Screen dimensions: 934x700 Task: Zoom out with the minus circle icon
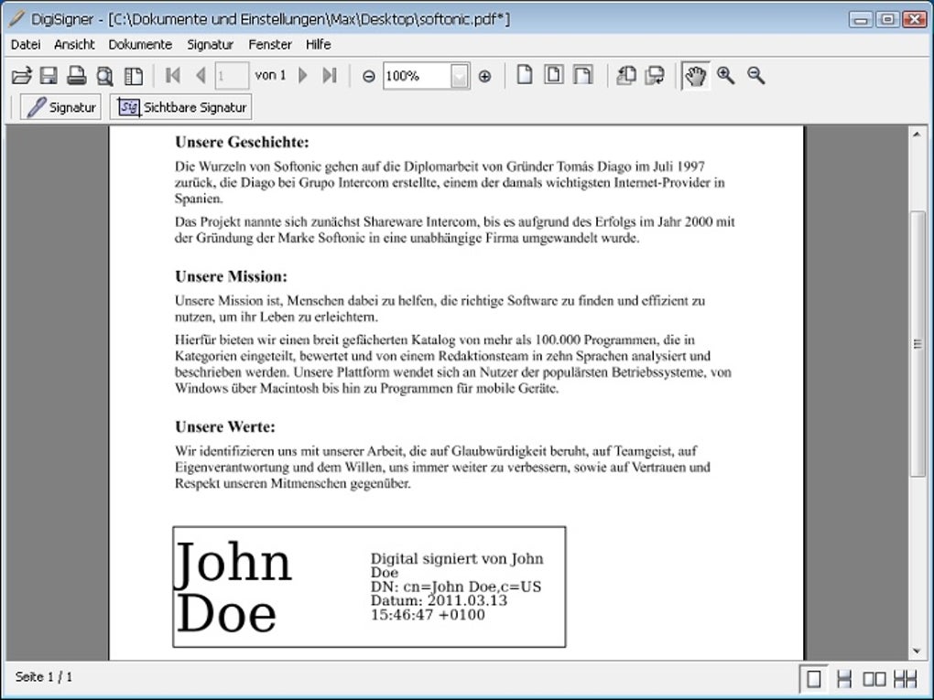point(369,76)
